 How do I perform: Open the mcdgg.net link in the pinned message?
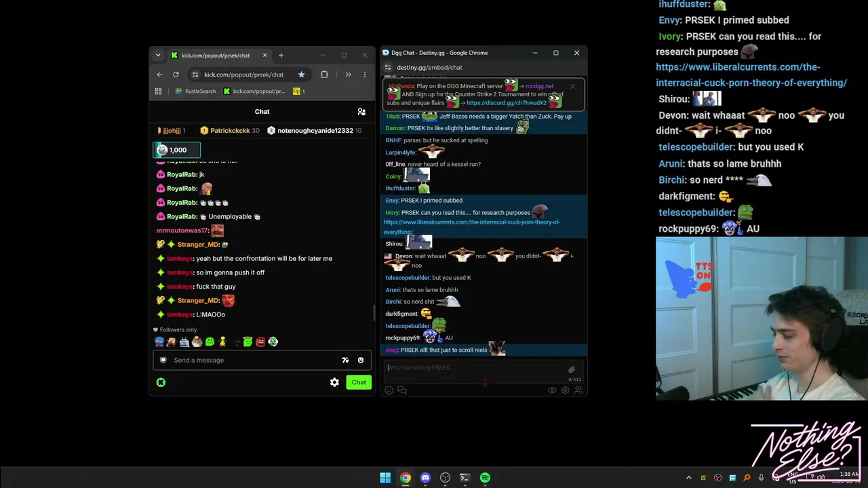click(x=539, y=86)
